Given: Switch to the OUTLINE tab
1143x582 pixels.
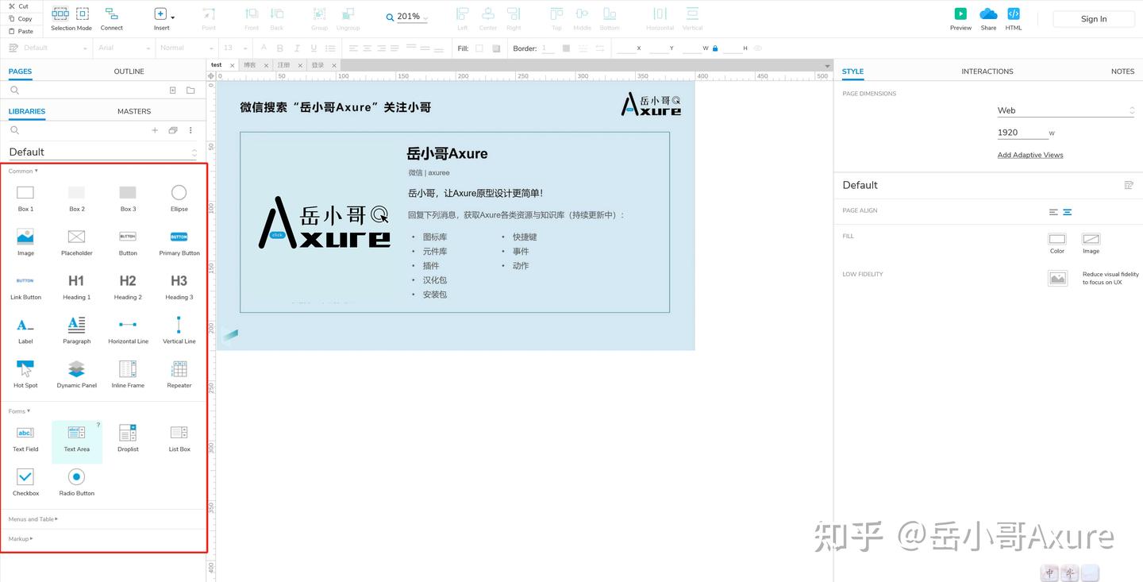Looking at the screenshot, I should click(x=129, y=71).
